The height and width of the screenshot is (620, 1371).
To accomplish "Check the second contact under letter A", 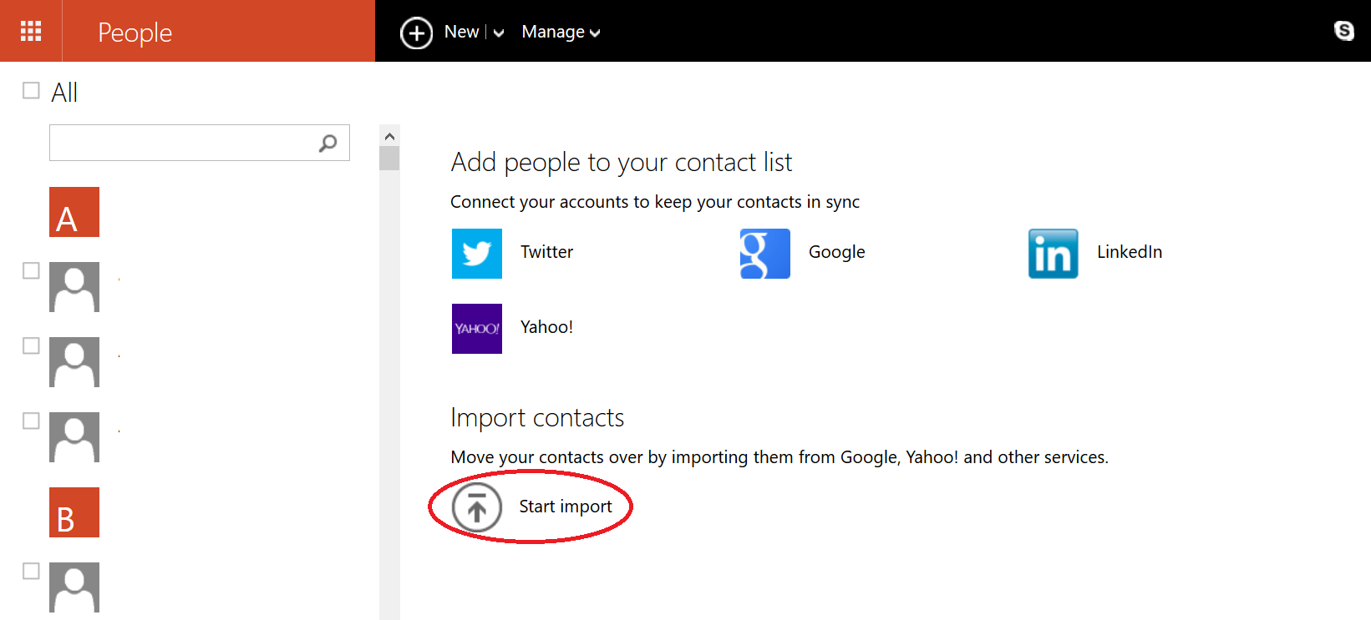I will pos(31,345).
